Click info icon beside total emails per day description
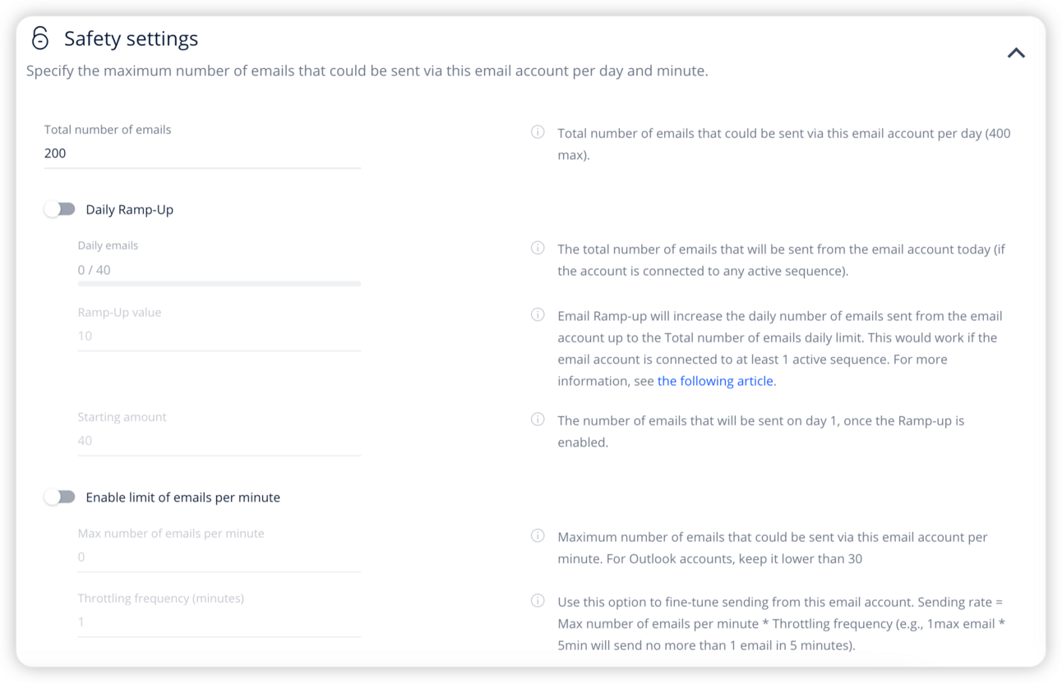This screenshot has height=683, width=1062. point(538,132)
